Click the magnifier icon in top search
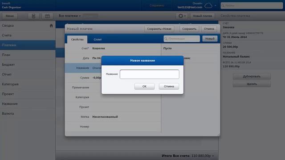 point(223,5)
